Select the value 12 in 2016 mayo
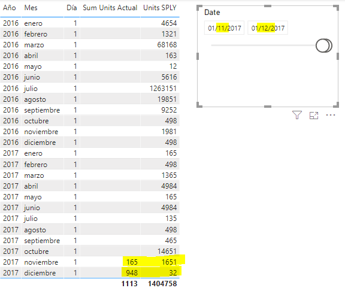The height and width of the screenshot is (291, 345). [173, 66]
